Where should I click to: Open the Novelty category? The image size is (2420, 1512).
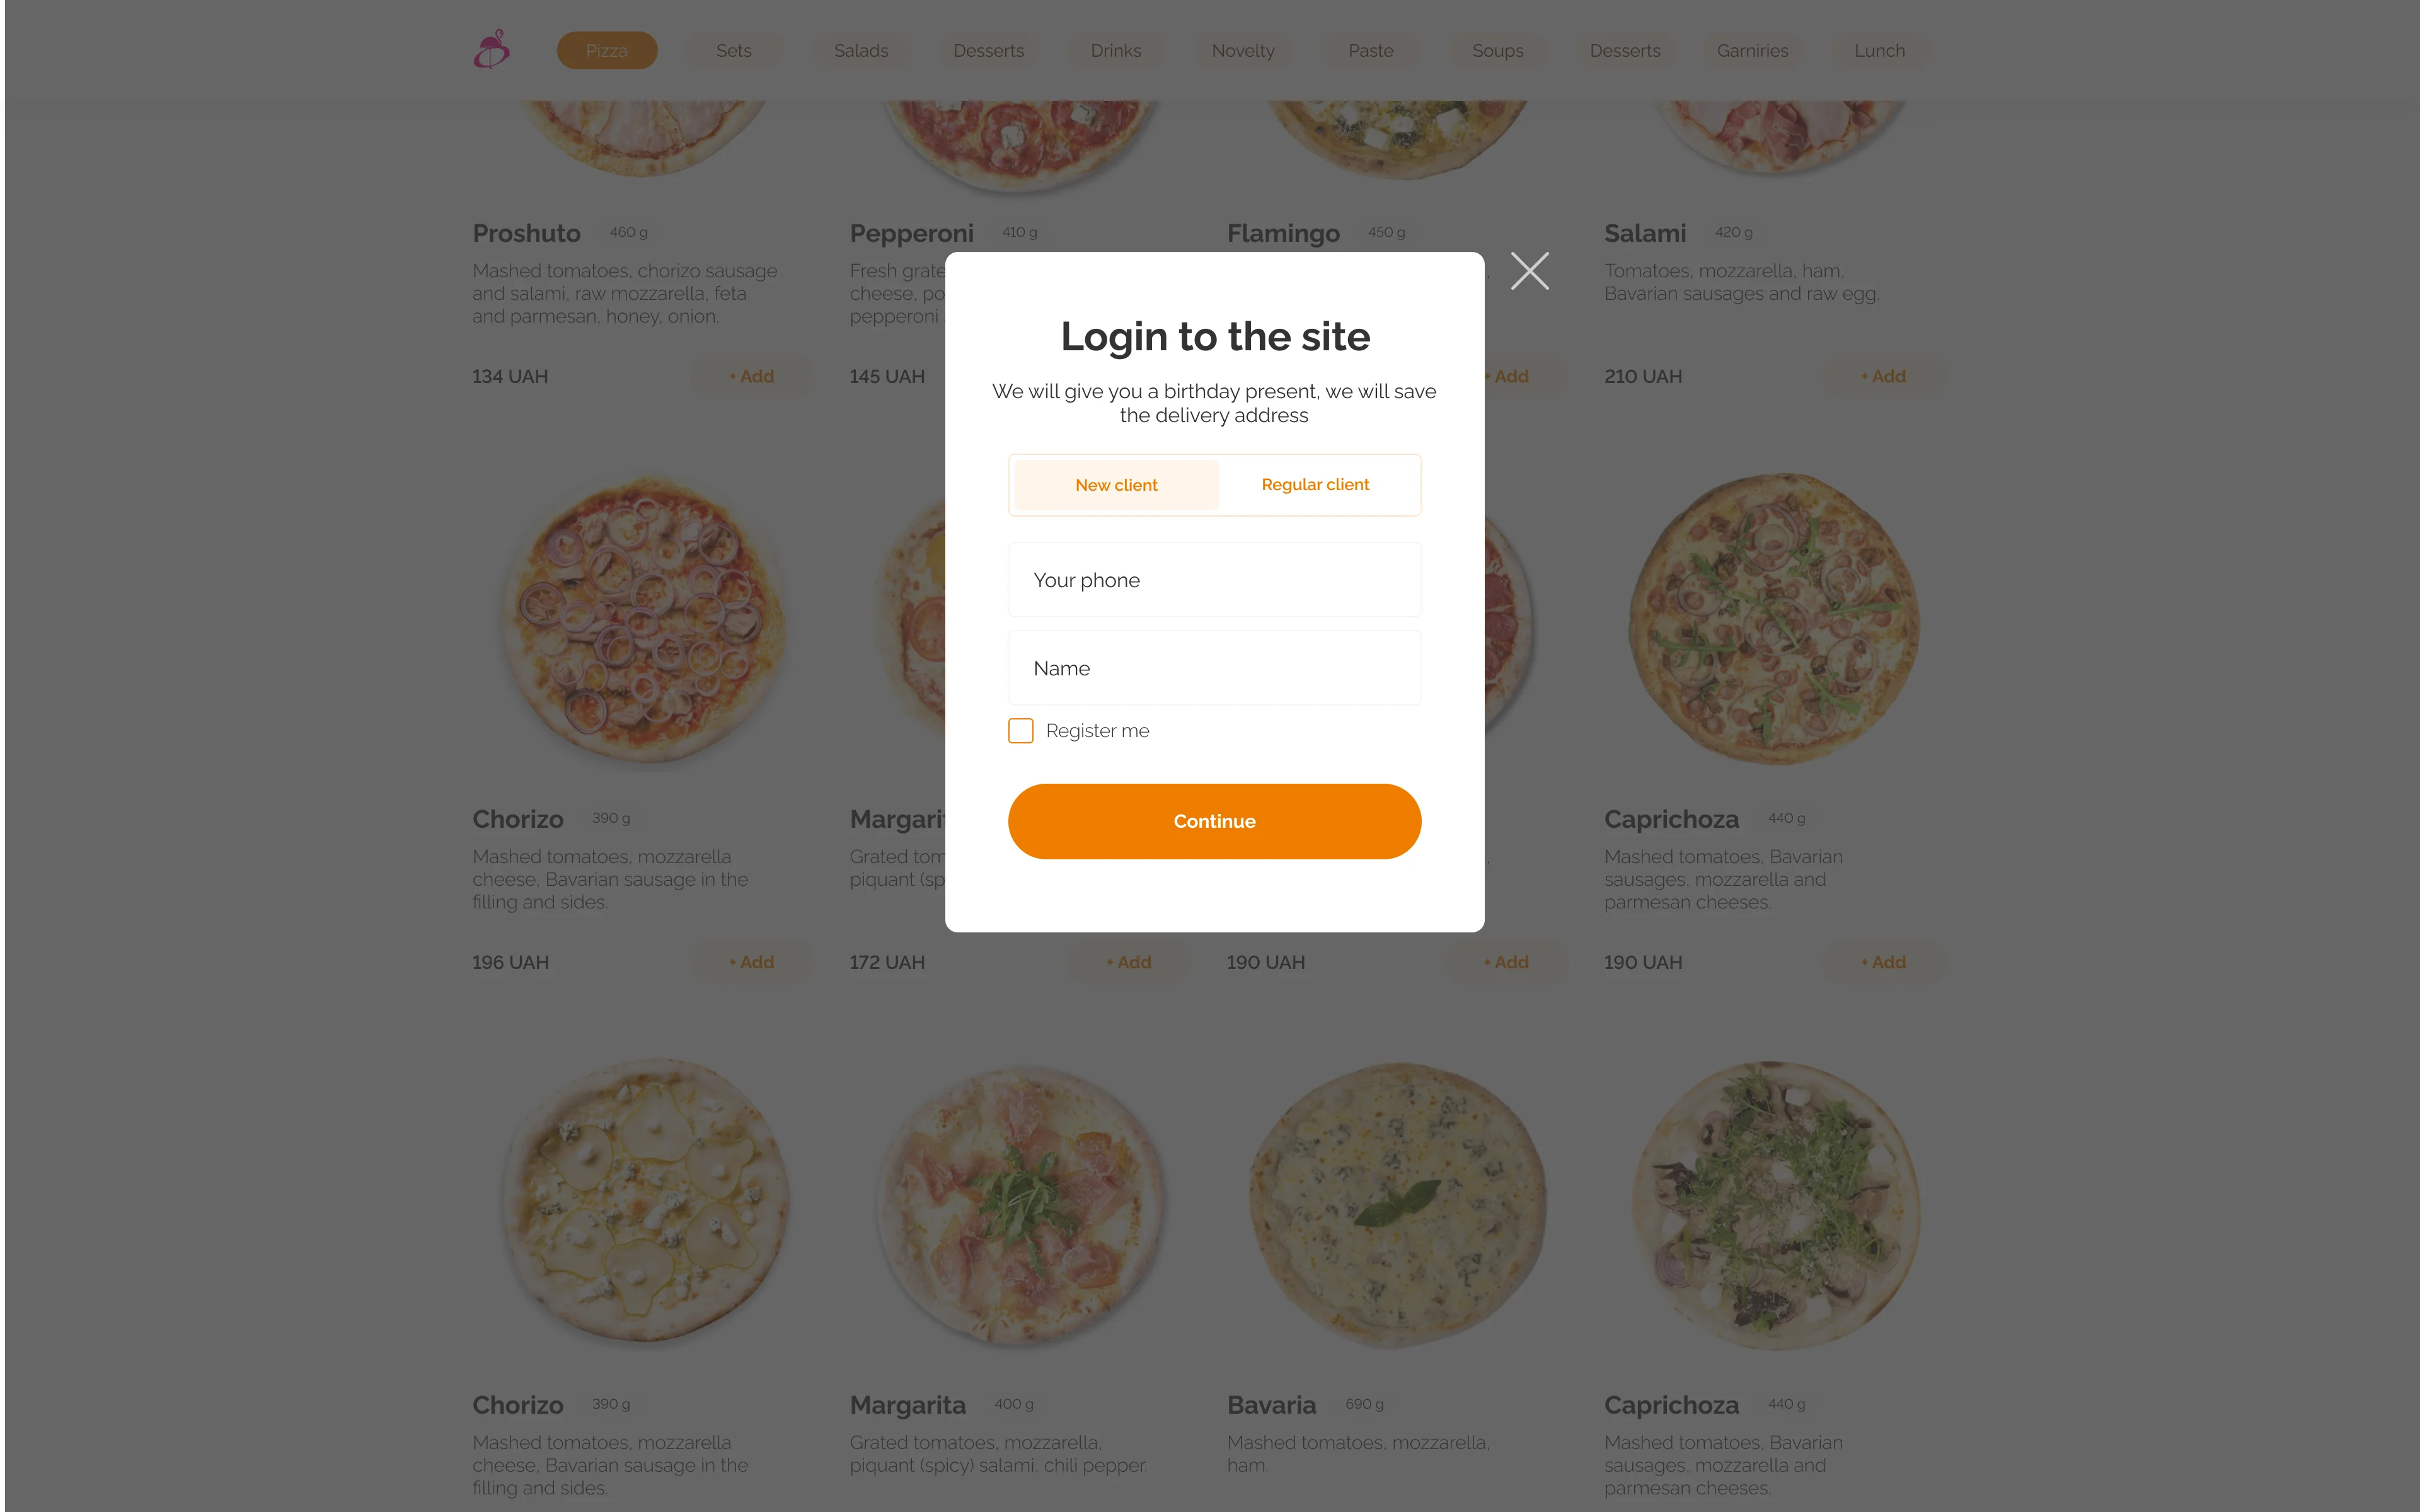click(x=1243, y=50)
